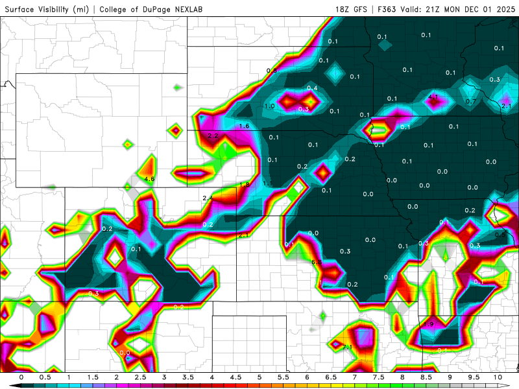This screenshot has height=389, width=519.
Task: Click the colorbar tick label 8.5
Action: (426, 377)
